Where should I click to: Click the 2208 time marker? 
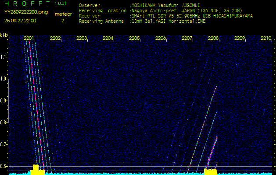click(x=213, y=38)
